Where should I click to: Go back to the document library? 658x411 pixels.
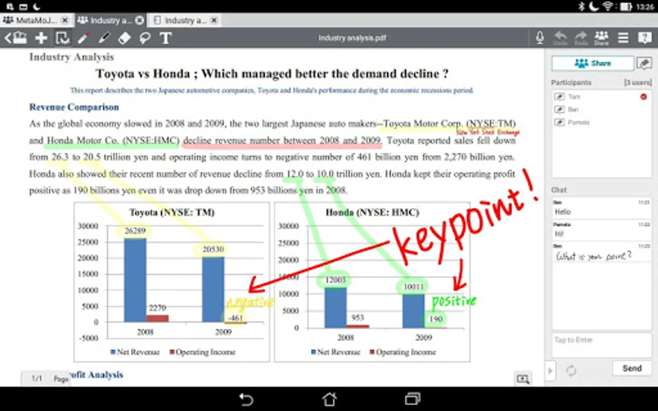tap(16, 38)
